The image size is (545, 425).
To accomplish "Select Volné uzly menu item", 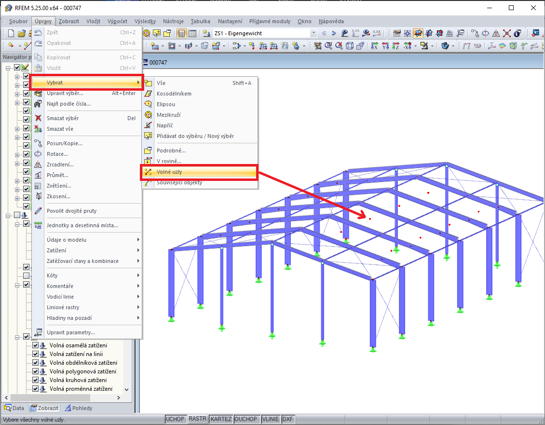I will (199, 172).
